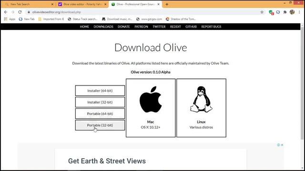Click the page vertical scrollbar

pyautogui.click(x=302, y=84)
